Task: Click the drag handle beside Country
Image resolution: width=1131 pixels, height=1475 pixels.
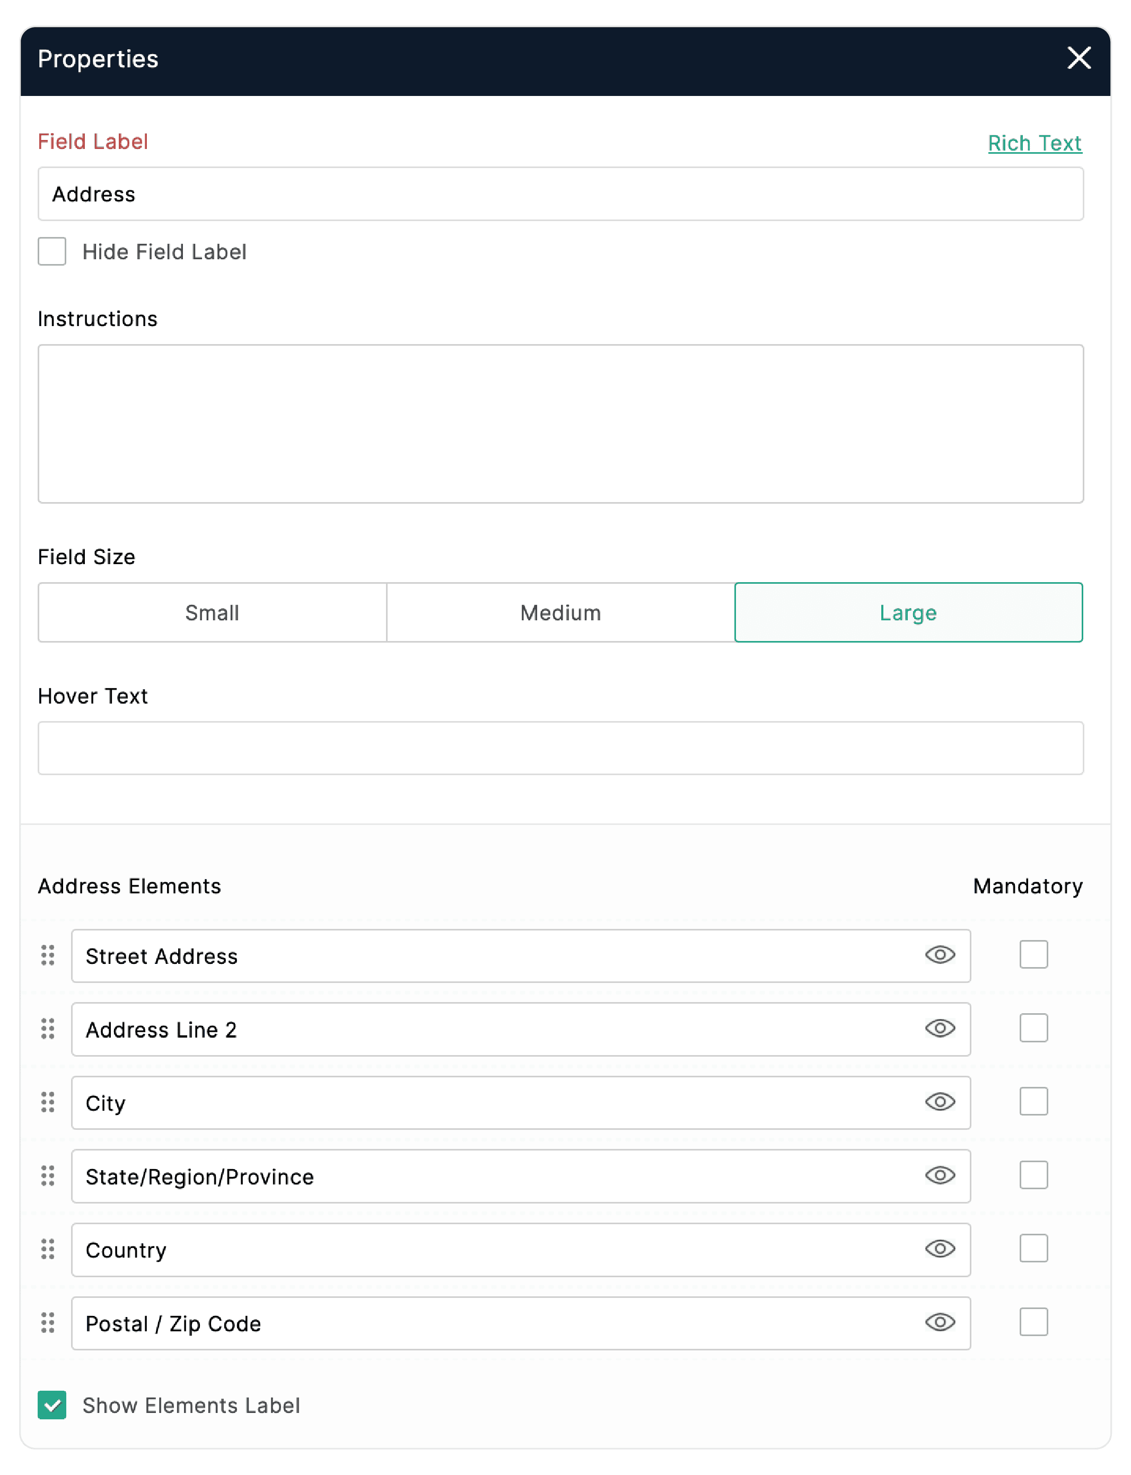Action: (48, 1249)
